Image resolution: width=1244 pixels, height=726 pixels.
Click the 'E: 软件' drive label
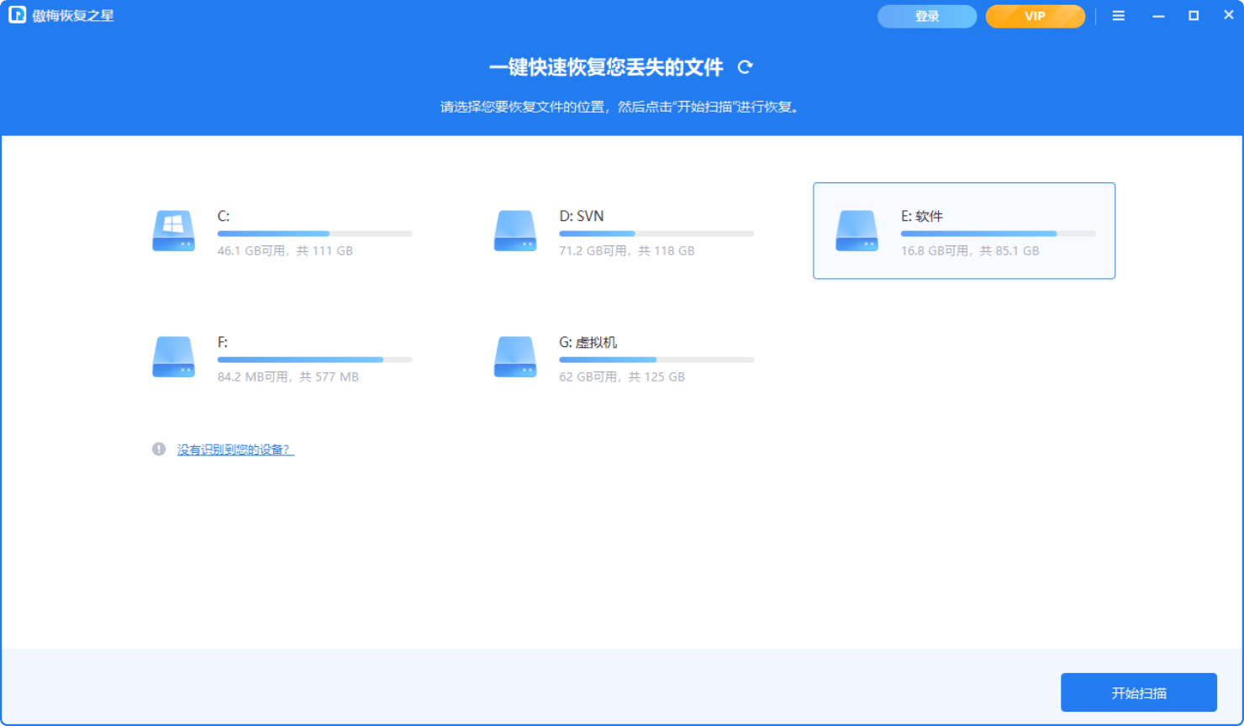pyautogui.click(x=922, y=216)
